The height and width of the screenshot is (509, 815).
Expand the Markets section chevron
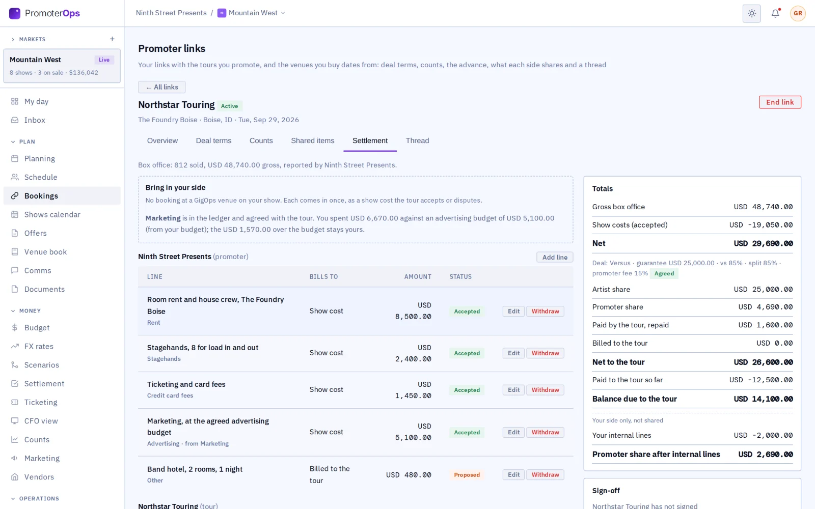13,39
